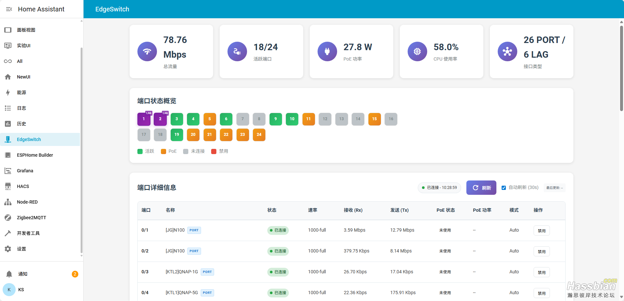
Task: Click the 总流量 wifi card icon
Action: tap(147, 51)
